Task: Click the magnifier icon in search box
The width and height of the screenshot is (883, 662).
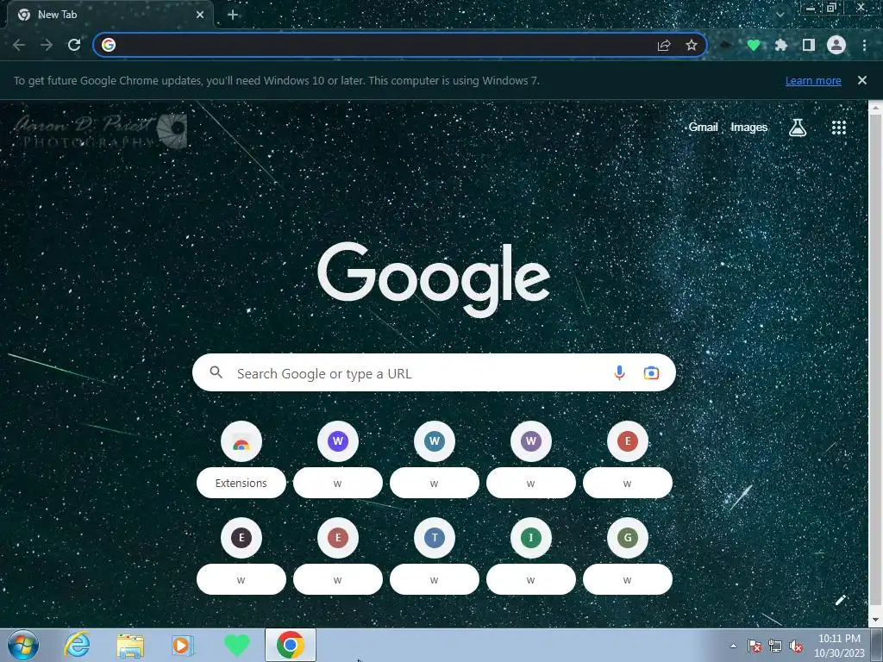Action: 216,372
